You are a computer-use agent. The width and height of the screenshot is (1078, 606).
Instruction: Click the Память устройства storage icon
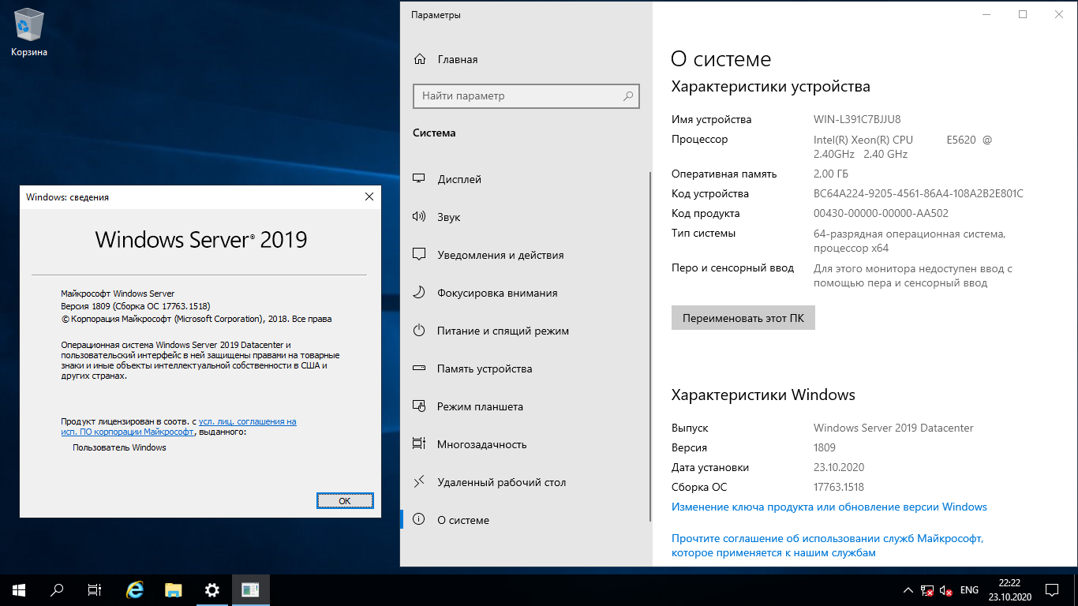tap(420, 368)
